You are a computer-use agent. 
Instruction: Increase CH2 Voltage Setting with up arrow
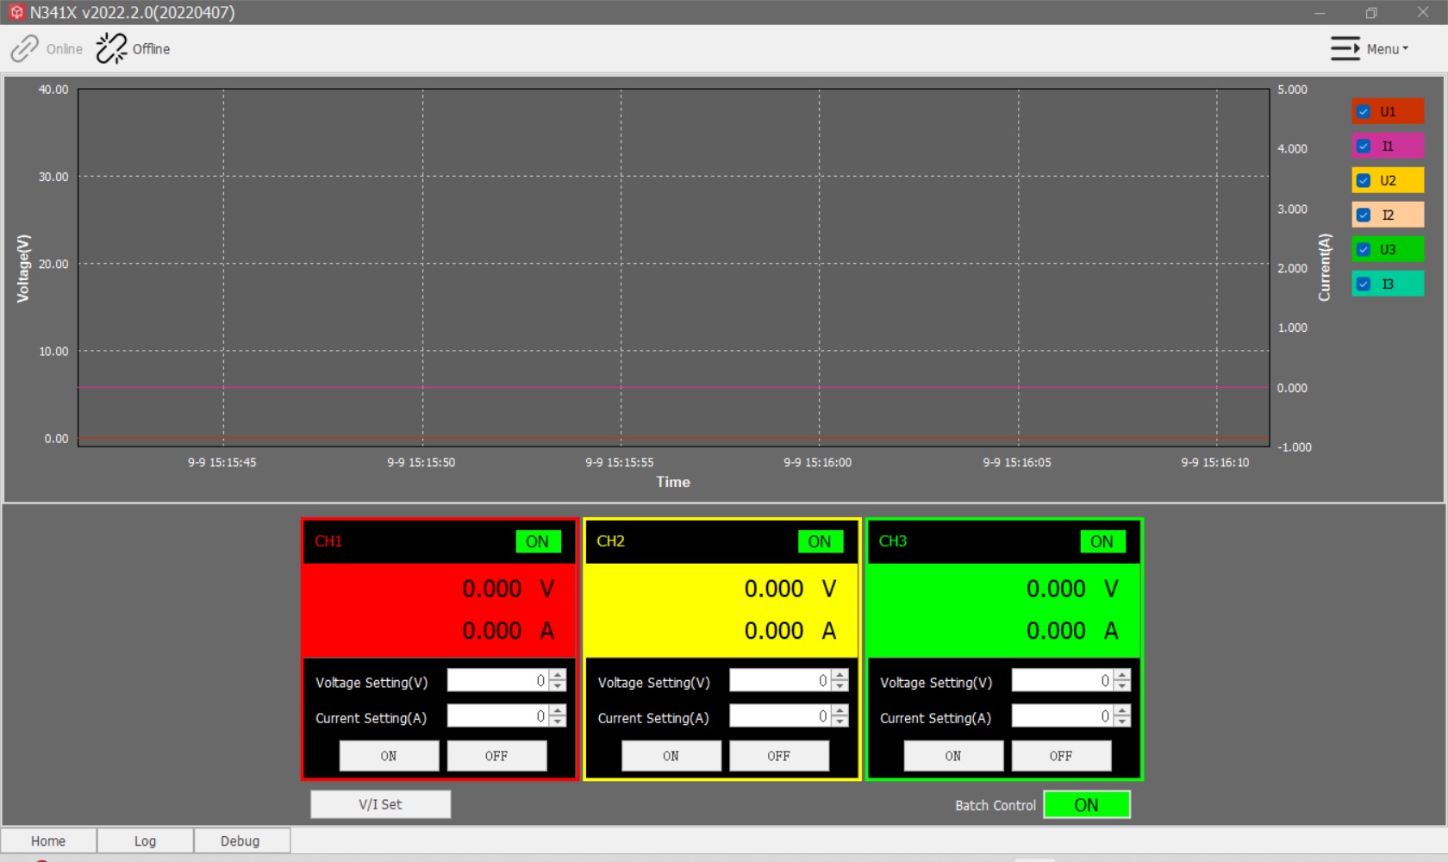pos(840,676)
